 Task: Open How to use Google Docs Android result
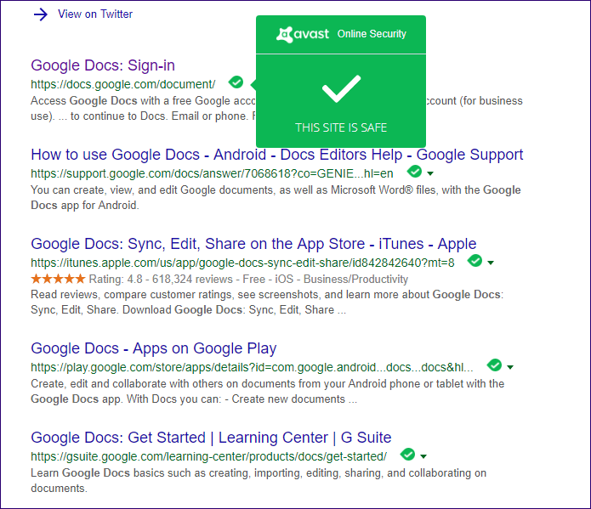pyautogui.click(x=277, y=155)
